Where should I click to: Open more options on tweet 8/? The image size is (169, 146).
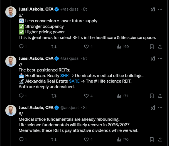pos(160,108)
